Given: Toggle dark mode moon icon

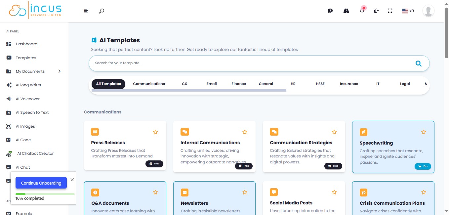Looking at the screenshot, I should tap(376, 11).
